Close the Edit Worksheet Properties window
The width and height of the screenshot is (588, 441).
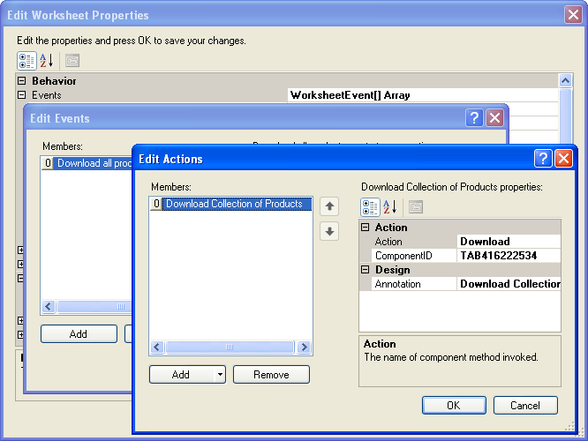click(x=573, y=15)
